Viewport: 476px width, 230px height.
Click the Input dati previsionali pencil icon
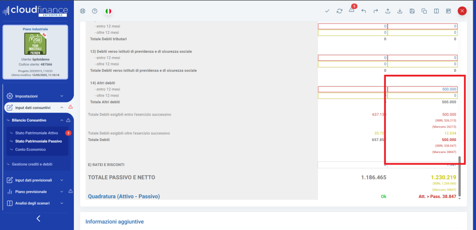click(x=10, y=180)
